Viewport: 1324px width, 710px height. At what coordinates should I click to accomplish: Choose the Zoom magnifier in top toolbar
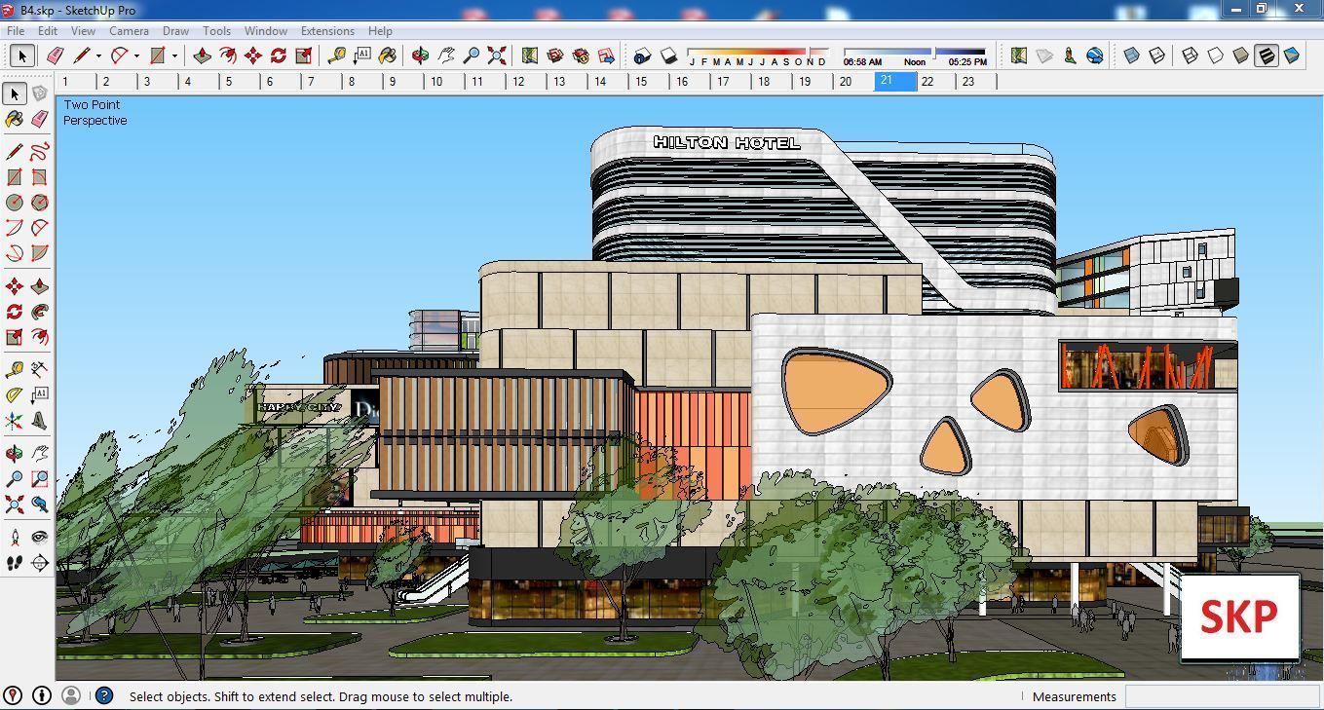(472, 56)
